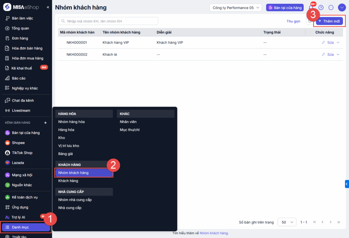Select Nhóm khách hàng menu item
The image size is (349, 238).
(x=84, y=173)
